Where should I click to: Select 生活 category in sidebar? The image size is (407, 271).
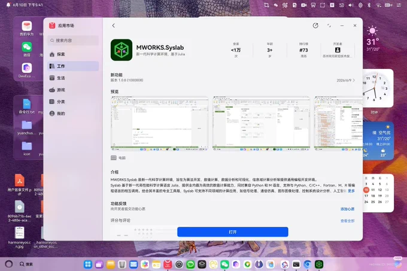(73, 78)
